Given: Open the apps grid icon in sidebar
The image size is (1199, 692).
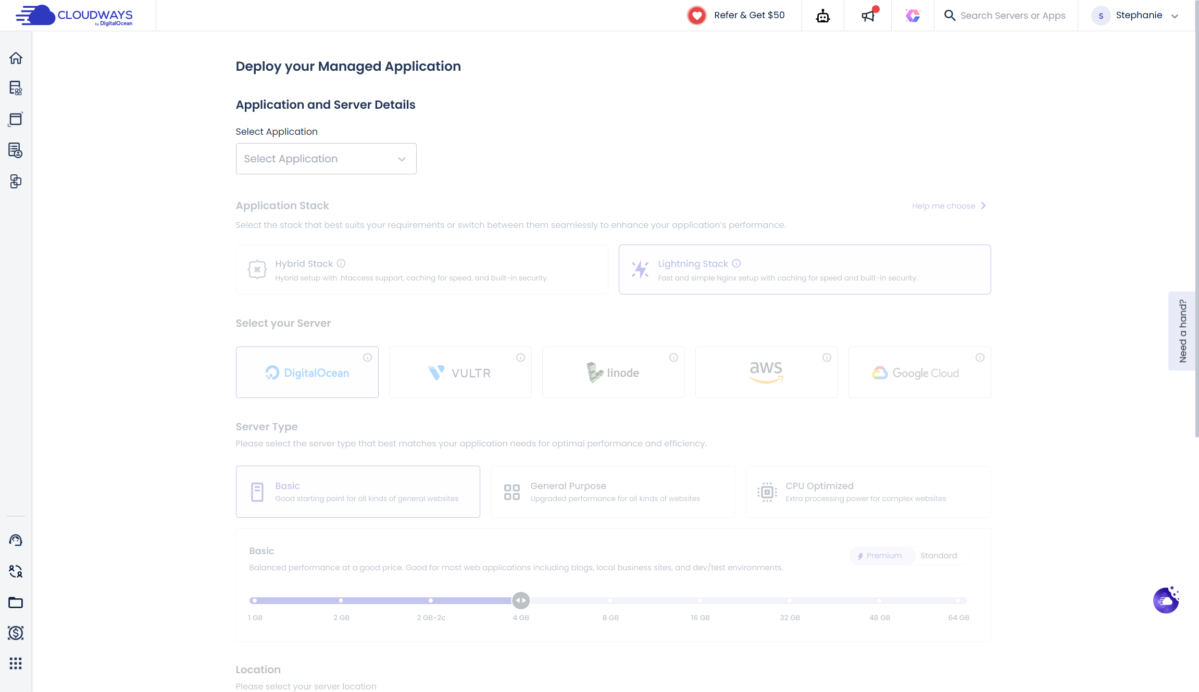Looking at the screenshot, I should coord(16,663).
